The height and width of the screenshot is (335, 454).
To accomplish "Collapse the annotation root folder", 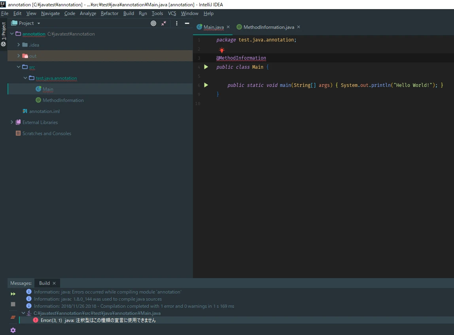I will pos(12,34).
